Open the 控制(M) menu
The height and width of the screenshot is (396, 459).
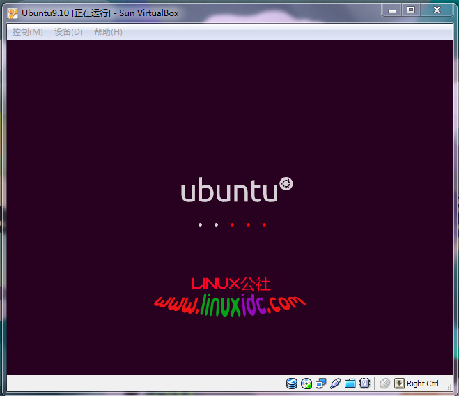(x=28, y=31)
